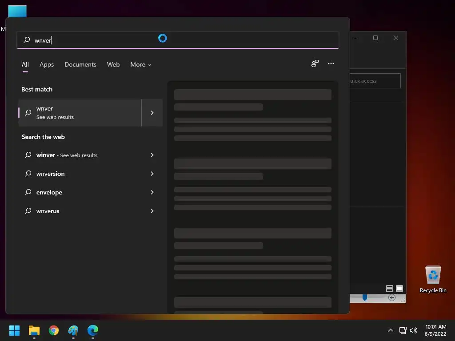Launch Google Chrome from the taskbar
The height and width of the screenshot is (341, 455).
pyautogui.click(x=54, y=330)
